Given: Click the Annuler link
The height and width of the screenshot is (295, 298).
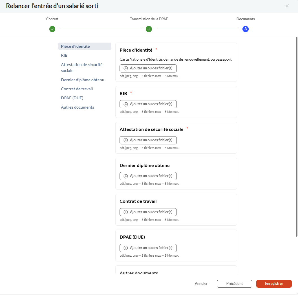Looking at the screenshot, I should pos(201,284).
